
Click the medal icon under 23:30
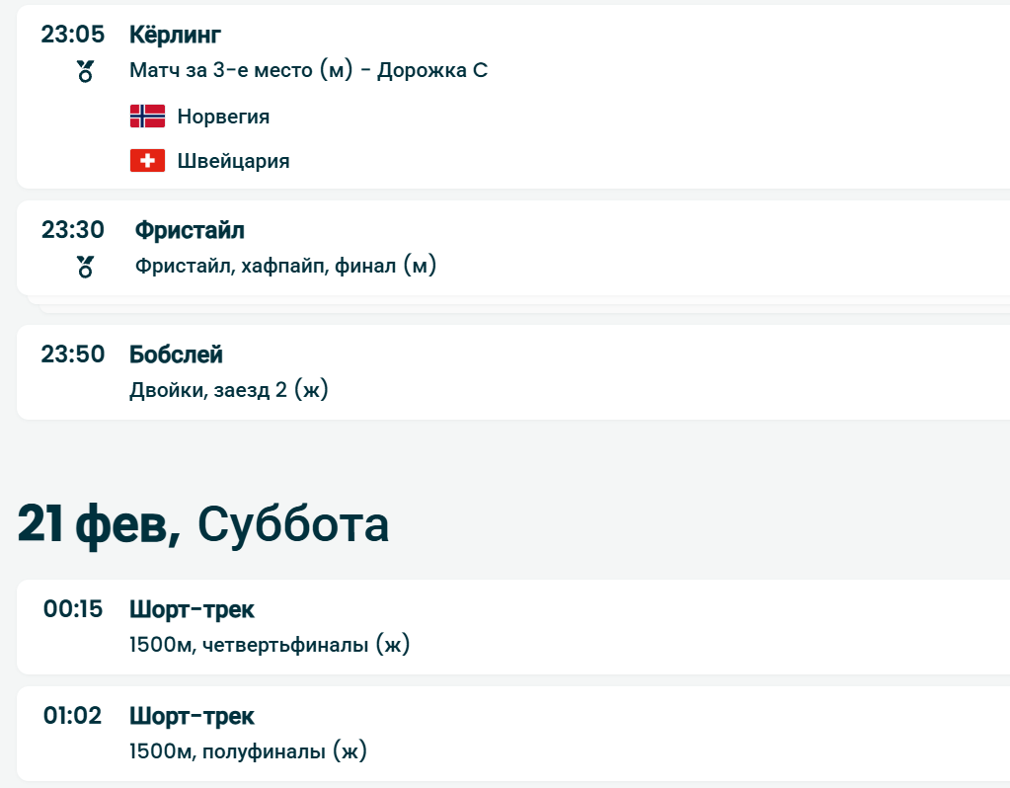pyautogui.click(x=85, y=267)
